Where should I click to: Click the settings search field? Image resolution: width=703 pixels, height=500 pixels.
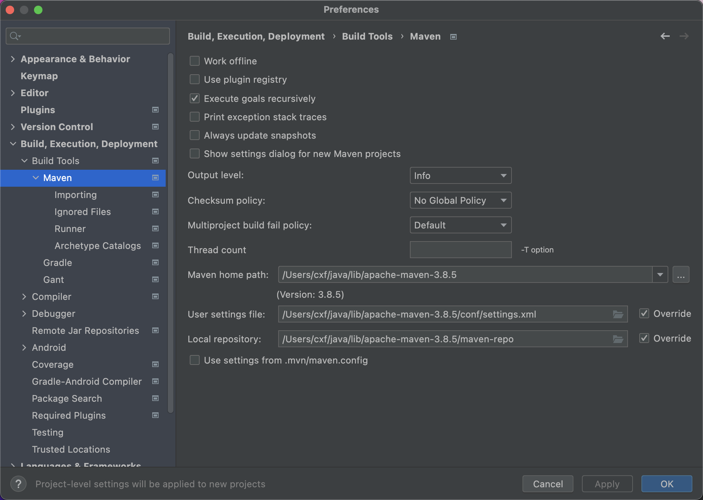tap(88, 36)
